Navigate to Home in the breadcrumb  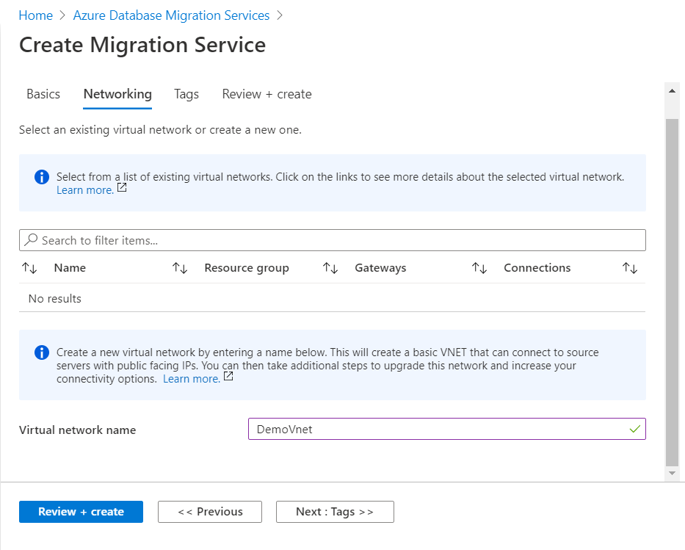36,15
